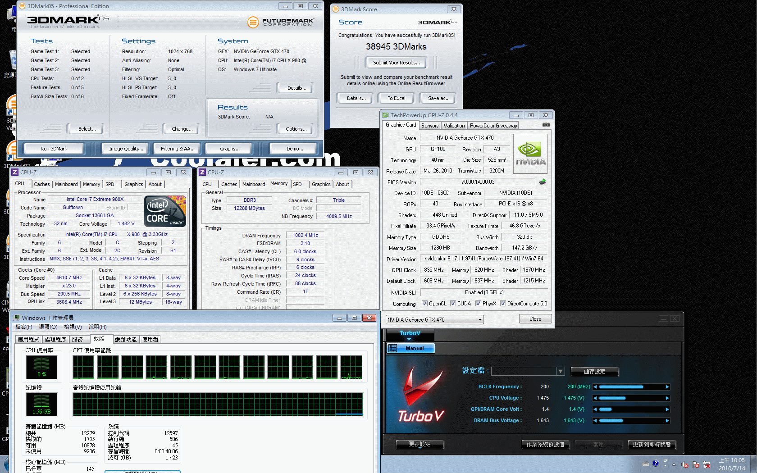Viewport: 757px width, 473px height.
Task: Open SPD tab in CPU-Z Memory window
Action: (x=297, y=184)
